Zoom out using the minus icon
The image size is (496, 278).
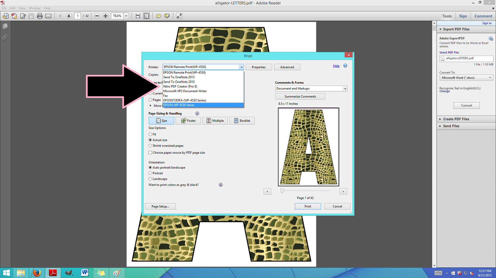(x=97, y=16)
